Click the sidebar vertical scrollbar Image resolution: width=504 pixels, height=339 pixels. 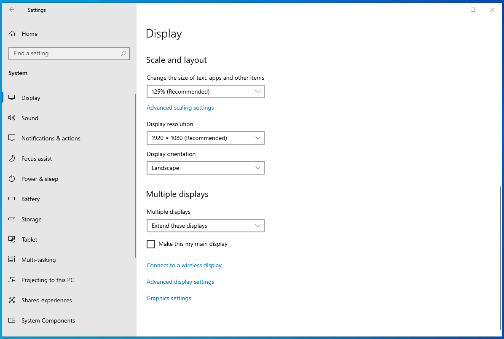(135, 175)
